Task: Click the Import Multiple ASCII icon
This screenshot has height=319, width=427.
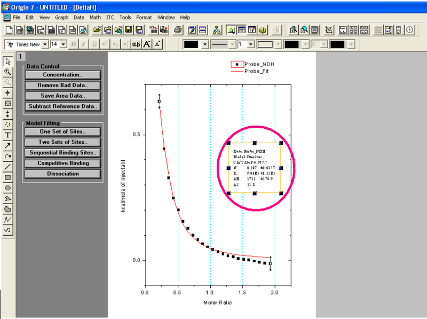Action: 164,30
